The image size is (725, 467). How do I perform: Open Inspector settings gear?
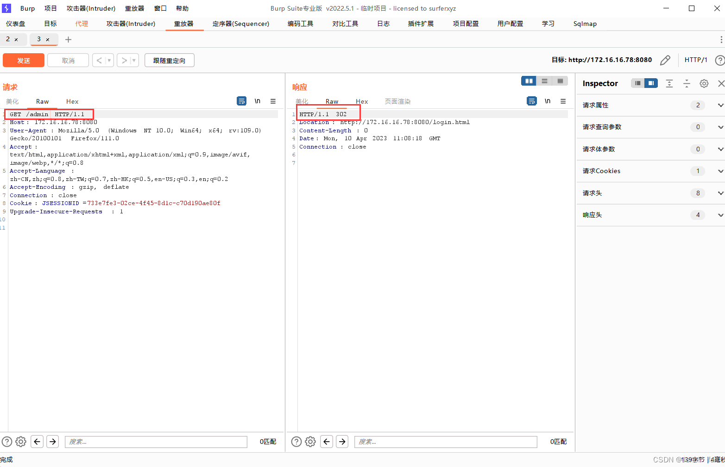(x=704, y=83)
